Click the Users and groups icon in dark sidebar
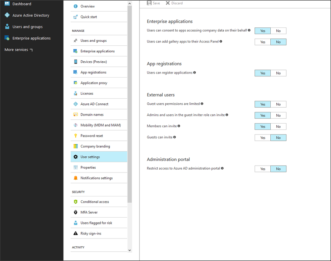 [x=7, y=26]
